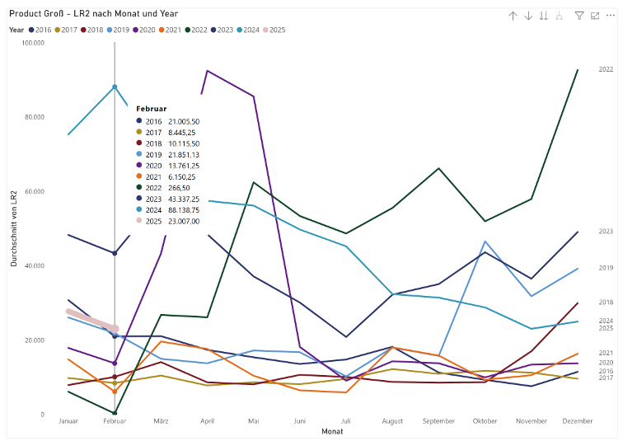Open the filter icon on visual
623x441 pixels.
coord(579,16)
